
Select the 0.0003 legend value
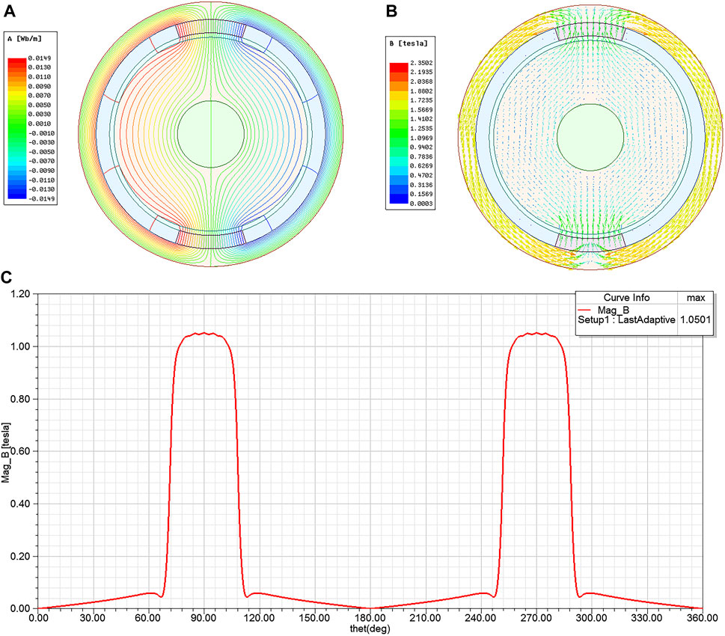pyautogui.click(x=422, y=204)
